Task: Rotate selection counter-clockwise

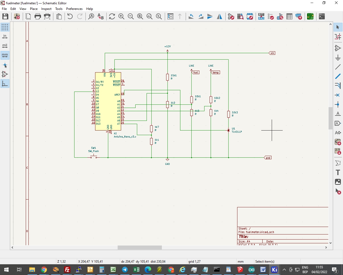Action: click(191, 16)
